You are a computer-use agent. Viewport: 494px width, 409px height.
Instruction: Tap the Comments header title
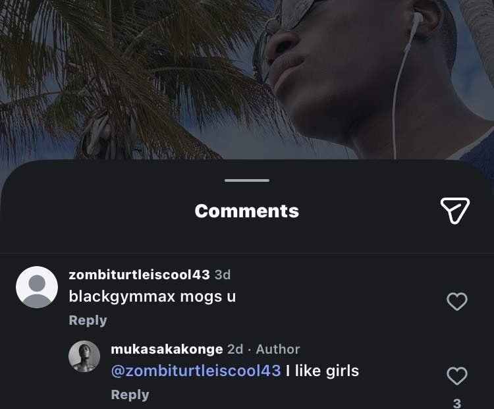point(247,211)
